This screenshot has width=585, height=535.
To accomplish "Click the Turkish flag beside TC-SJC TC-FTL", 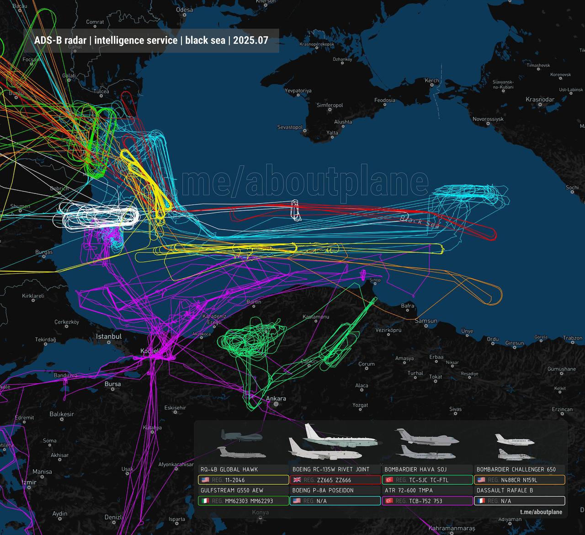I will pos(389,480).
